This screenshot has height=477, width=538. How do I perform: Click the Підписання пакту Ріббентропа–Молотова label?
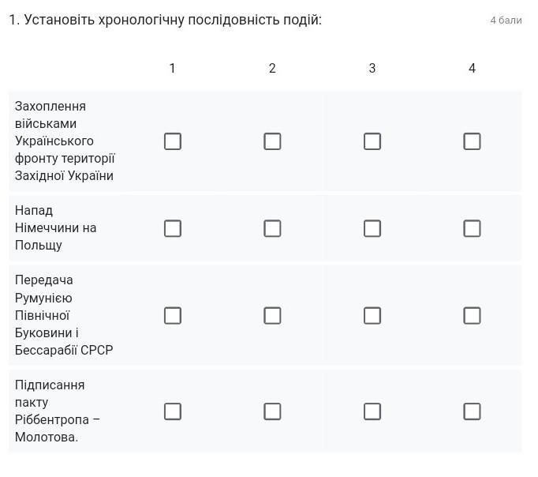[57, 411]
